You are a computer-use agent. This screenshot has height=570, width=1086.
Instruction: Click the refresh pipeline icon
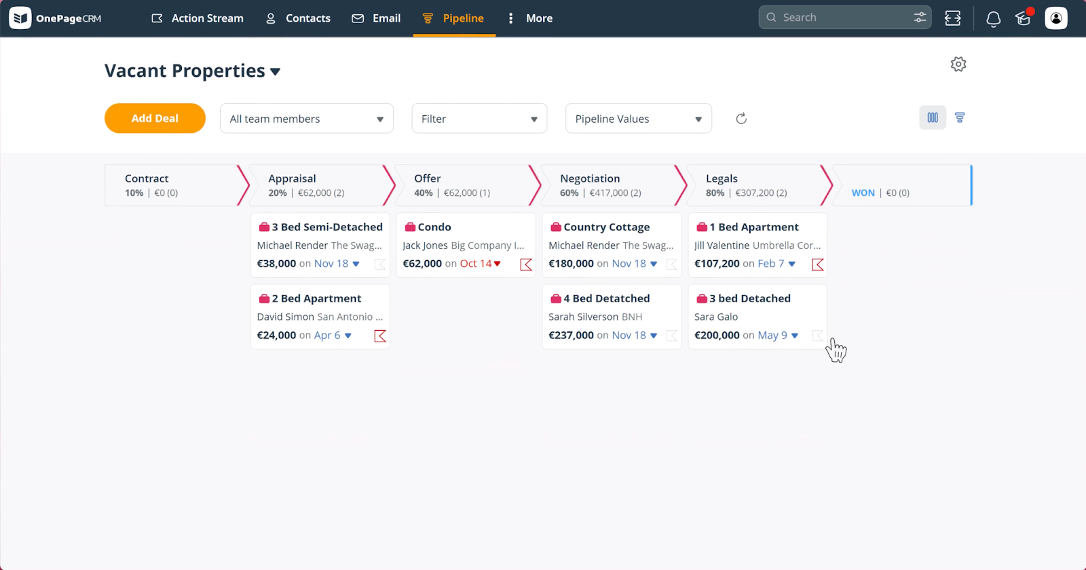741,119
